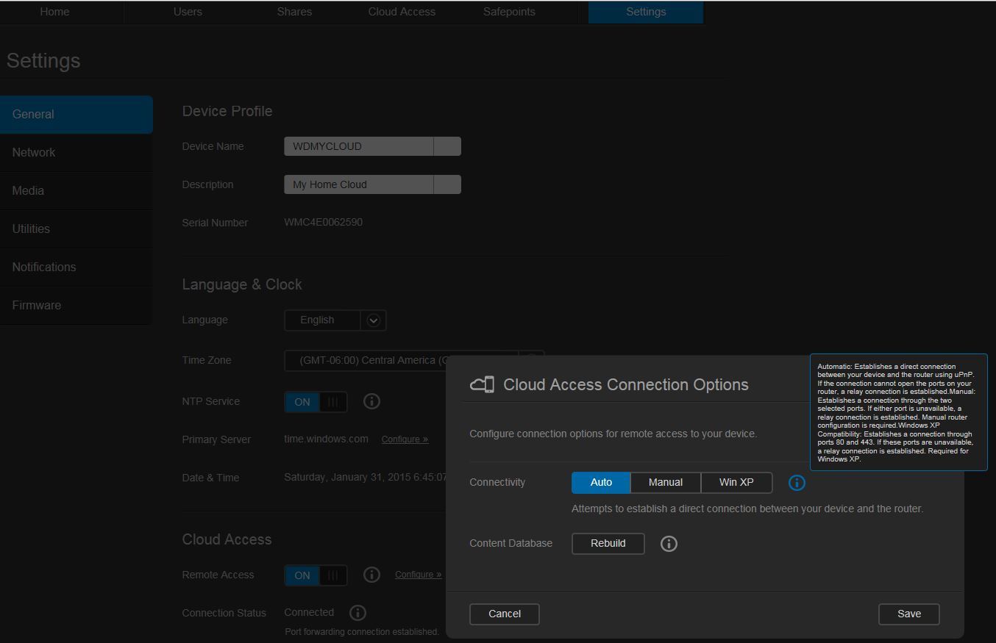Open the Users tab
Viewport: 996px width, 643px height.
pos(188,12)
